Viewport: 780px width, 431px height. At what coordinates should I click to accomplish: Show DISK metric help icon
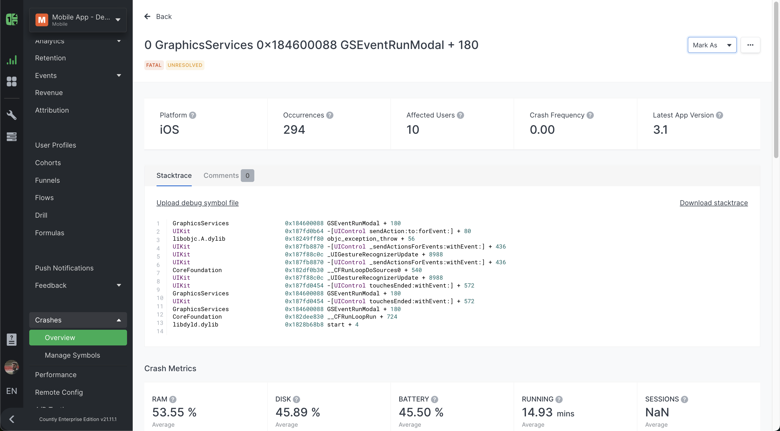(x=297, y=400)
